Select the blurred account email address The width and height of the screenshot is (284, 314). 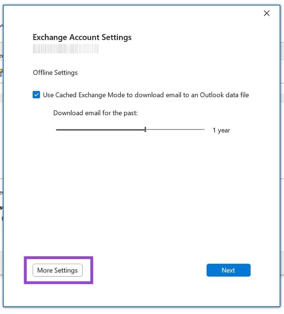(66, 49)
